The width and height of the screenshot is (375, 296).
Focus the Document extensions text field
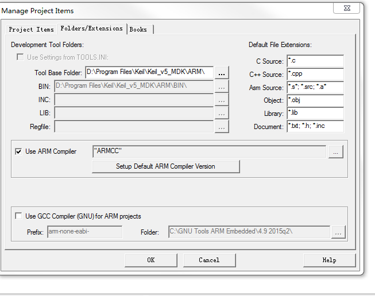coord(315,127)
